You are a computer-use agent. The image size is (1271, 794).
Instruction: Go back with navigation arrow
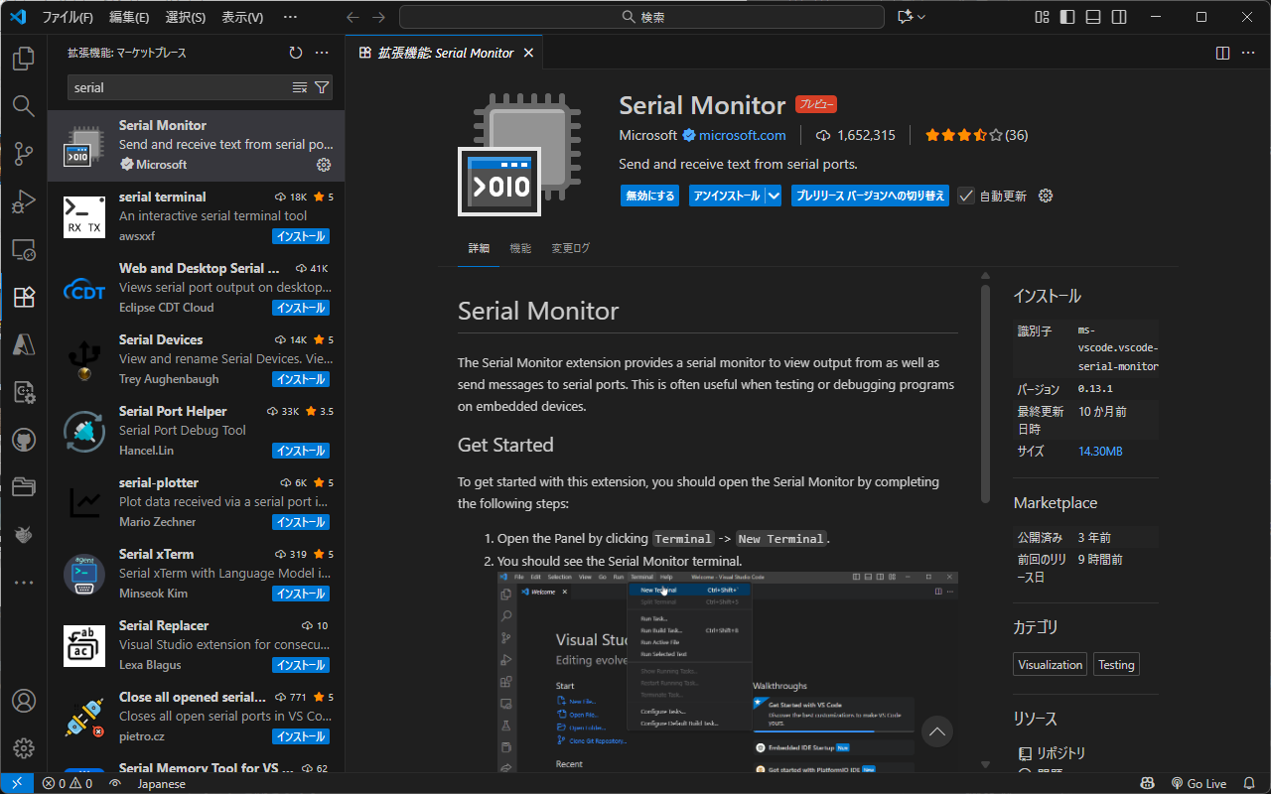353,17
